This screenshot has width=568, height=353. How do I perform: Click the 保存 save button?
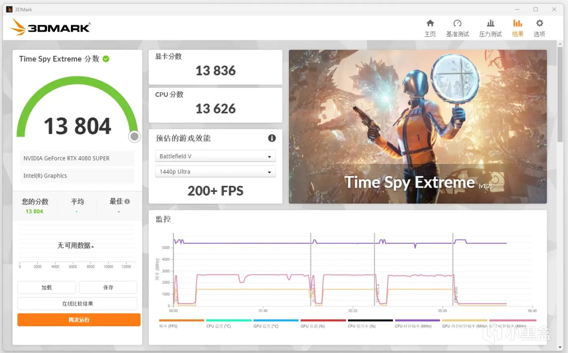tap(108, 287)
